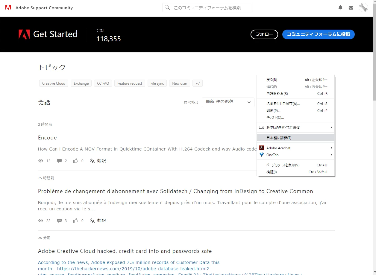Click the OneTab icon in context menu
The image size is (376, 275).
coord(262,155)
